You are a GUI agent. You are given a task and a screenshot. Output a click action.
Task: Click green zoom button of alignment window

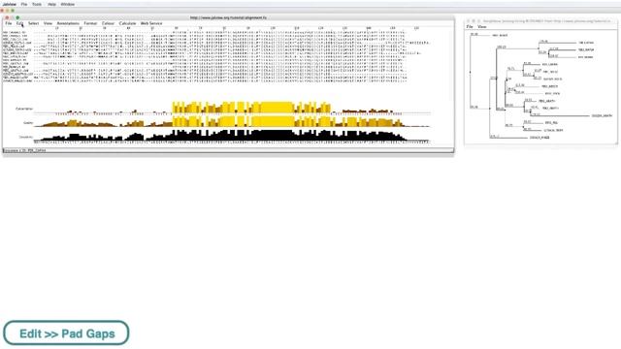(17, 17)
